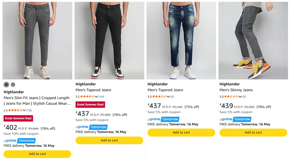
Task: Open the Men's Slim Fit Jeans Cropped Length title
Action: [x=37, y=101]
